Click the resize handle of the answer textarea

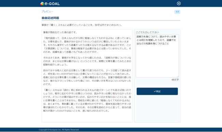pyautogui.click(x=178, y=76)
